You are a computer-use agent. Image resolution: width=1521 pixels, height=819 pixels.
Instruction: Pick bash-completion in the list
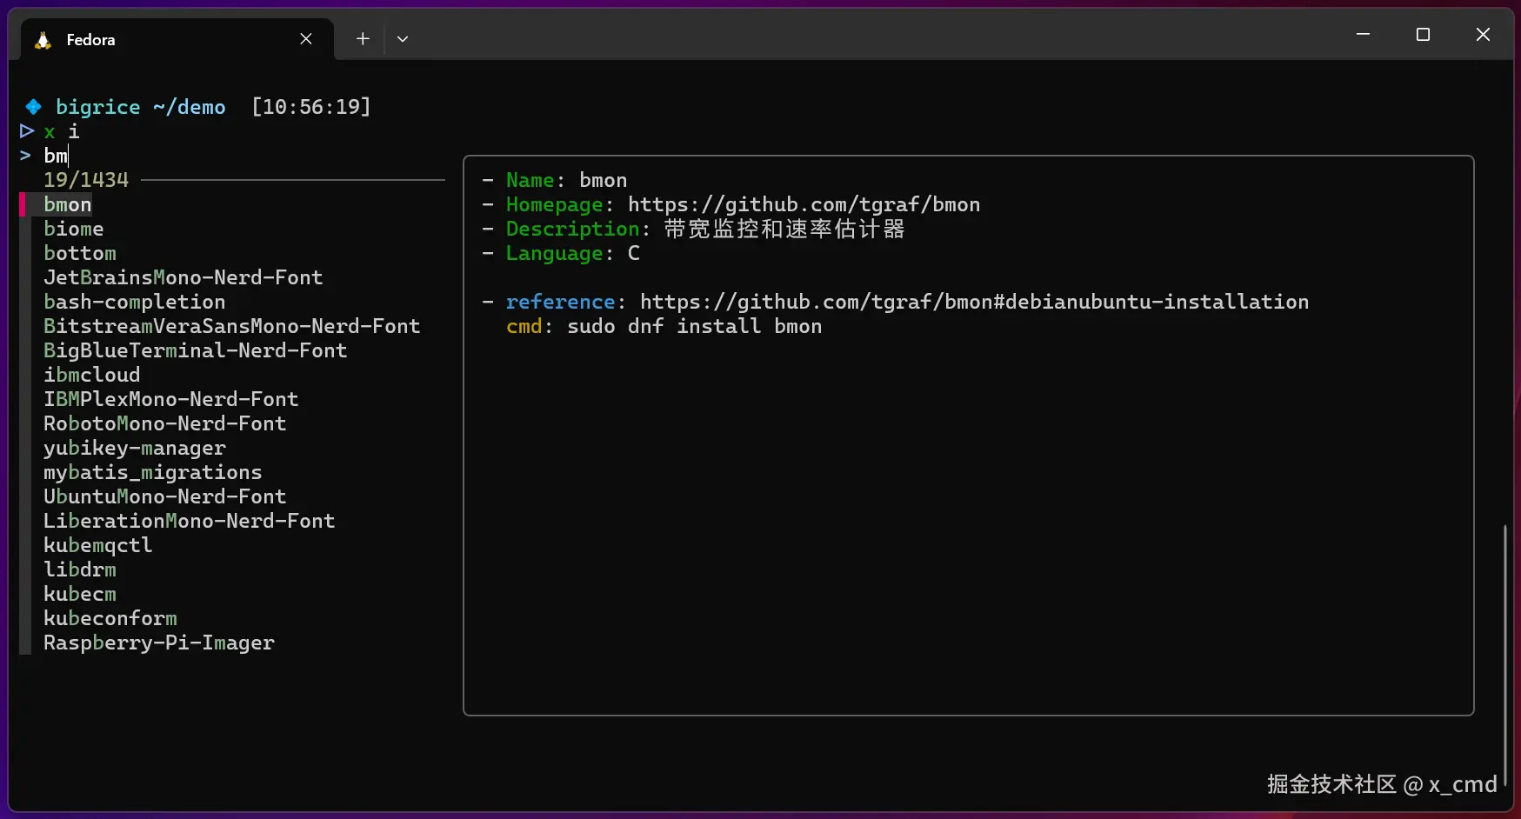(x=135, y=303)
